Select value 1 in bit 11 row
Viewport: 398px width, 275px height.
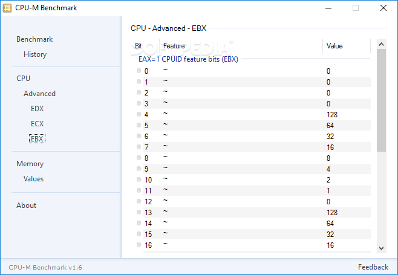click(328, 191)
